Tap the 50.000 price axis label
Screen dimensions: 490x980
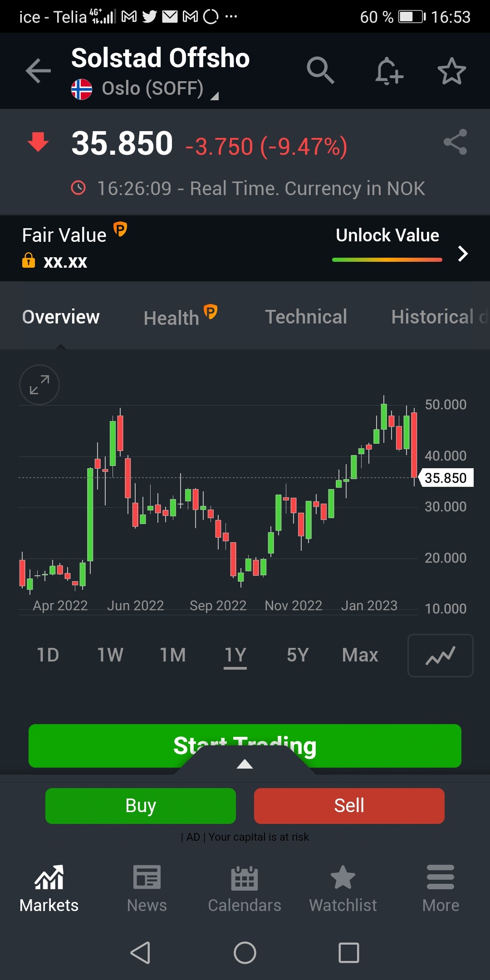[x=446, y=405]
